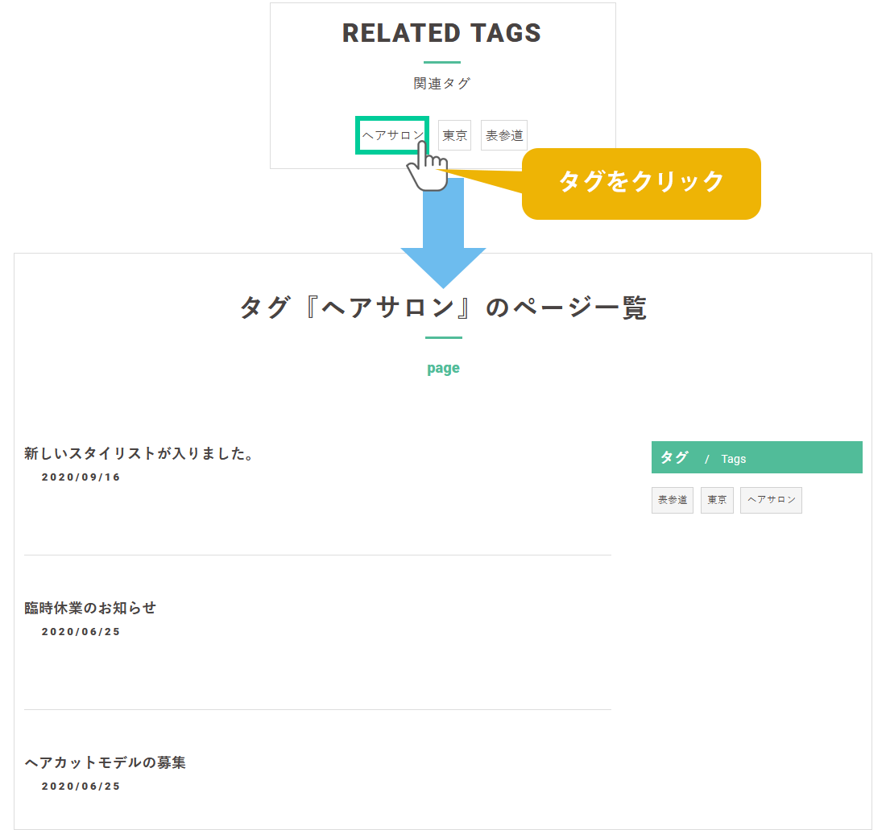Click the date 2020/09/16
Screen dimensions: 886x830
81,477
